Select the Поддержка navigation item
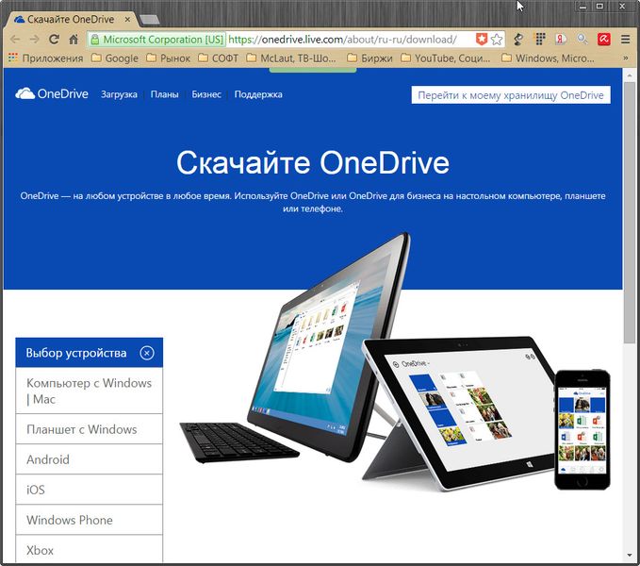 pos(258,94)
